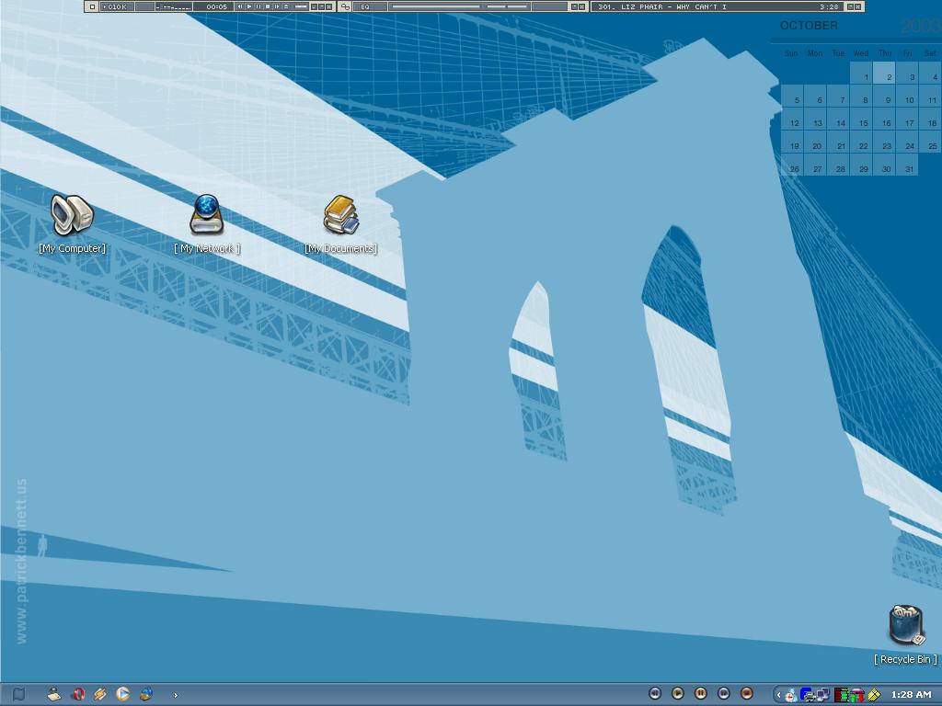Open the My Documents desktop icon
Image resolution: width=942 pixels, height=706 pixels.
(x=340, y=216)
